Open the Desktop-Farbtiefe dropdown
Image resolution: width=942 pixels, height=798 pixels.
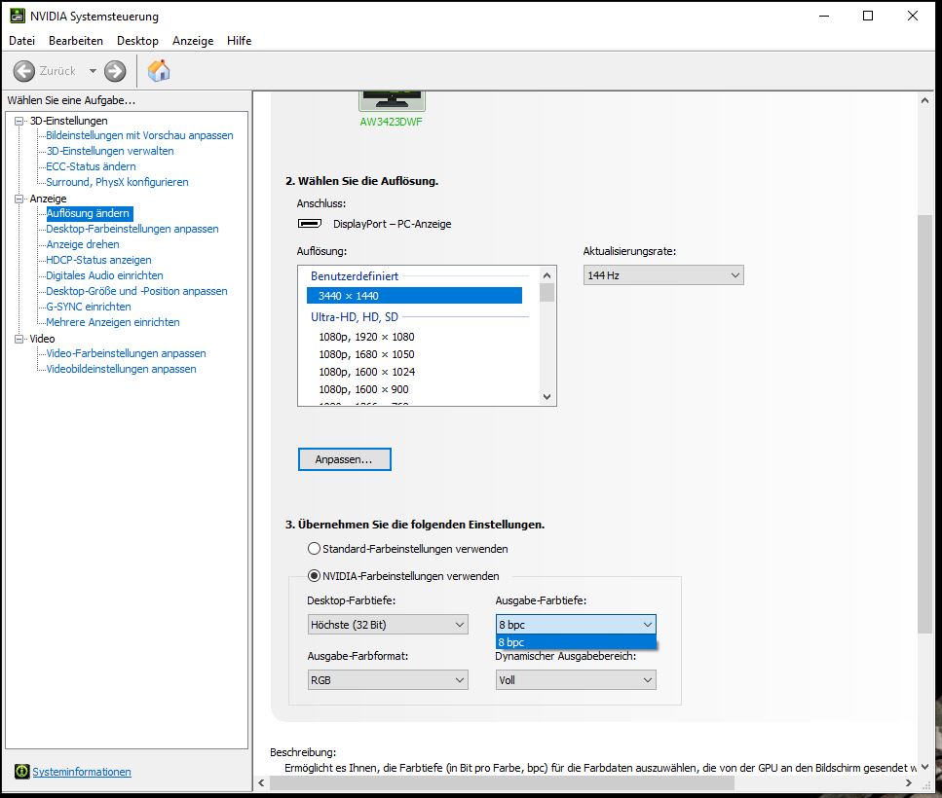(x=388, y=625)
